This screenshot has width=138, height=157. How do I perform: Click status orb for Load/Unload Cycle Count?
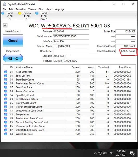pyautogui.click(x=6, y=110)
